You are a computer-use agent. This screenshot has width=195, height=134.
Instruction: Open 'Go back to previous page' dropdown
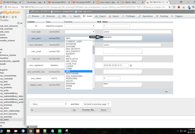[x=96, y=104]
